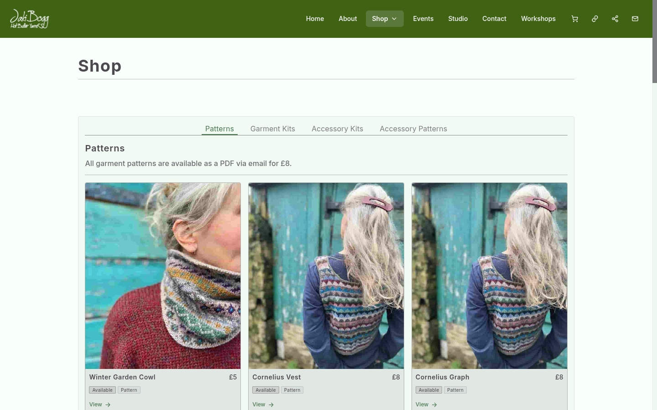This screenshot has height=410, width=657.
Task: Click Available badge on Cornelius Graph
Action: pos(429,390)
